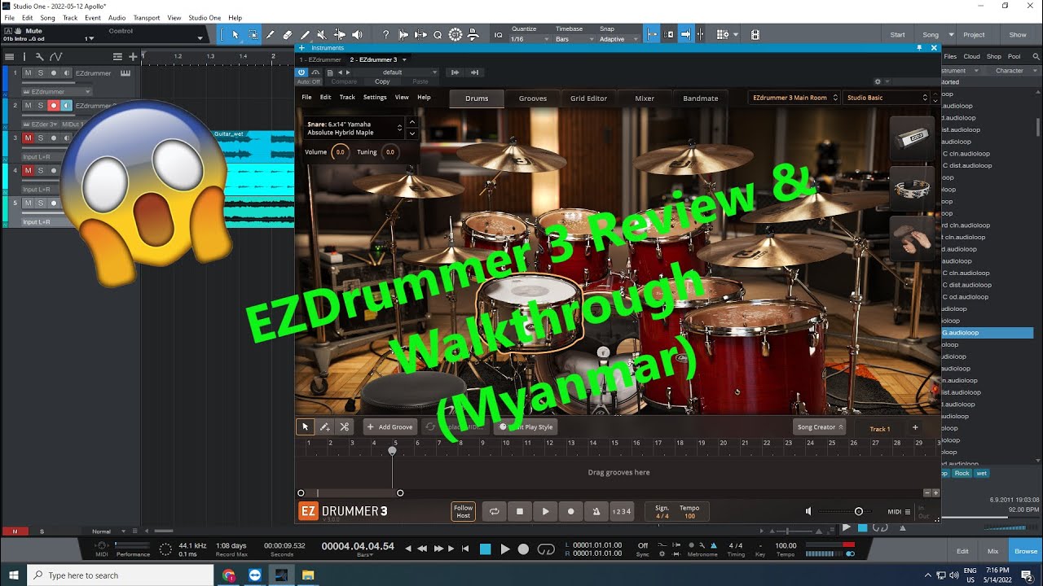1043x586 pixels.
Task: Open the Snap Adaptive dropdown
Action: (x=618, y=39)
